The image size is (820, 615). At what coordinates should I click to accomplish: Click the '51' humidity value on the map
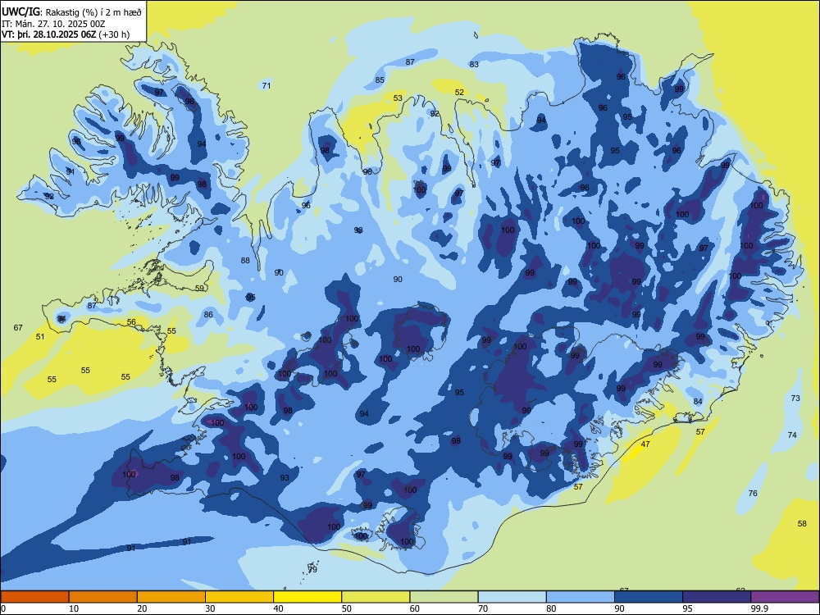click(x=40, y=337)
